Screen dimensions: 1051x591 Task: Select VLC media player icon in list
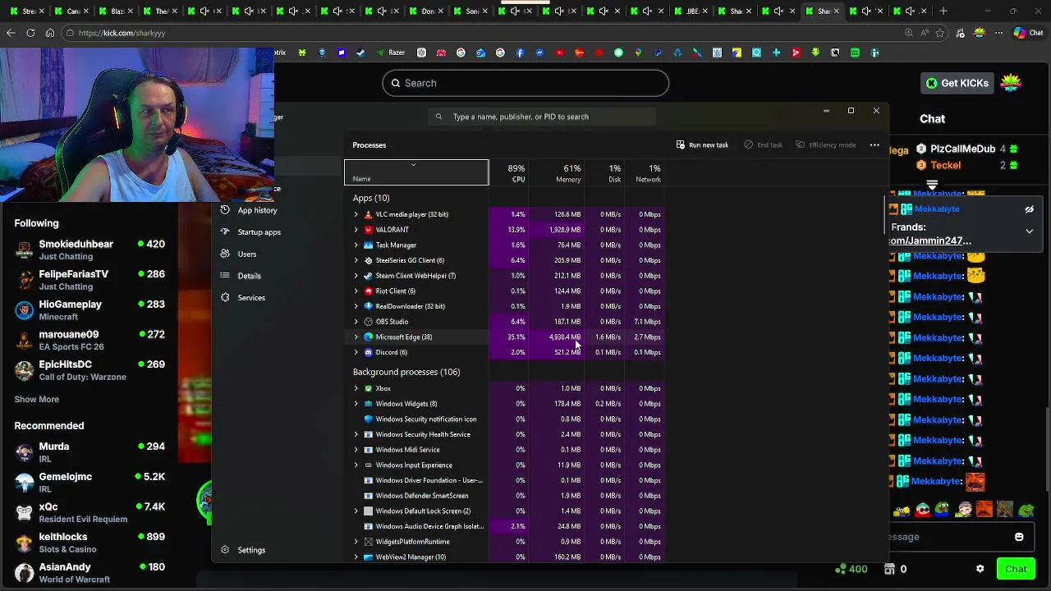click(368, 214)
